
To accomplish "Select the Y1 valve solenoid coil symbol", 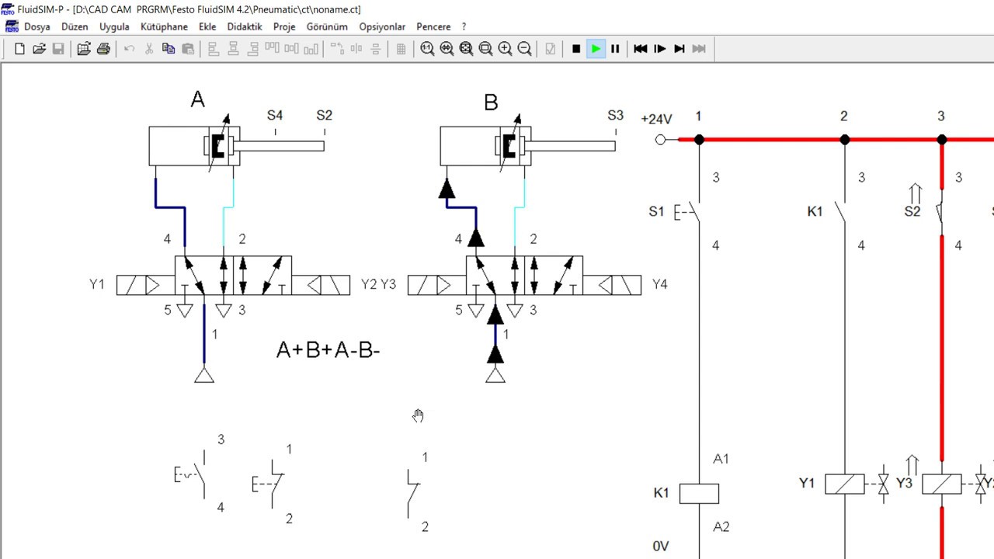I will [844, 484].
